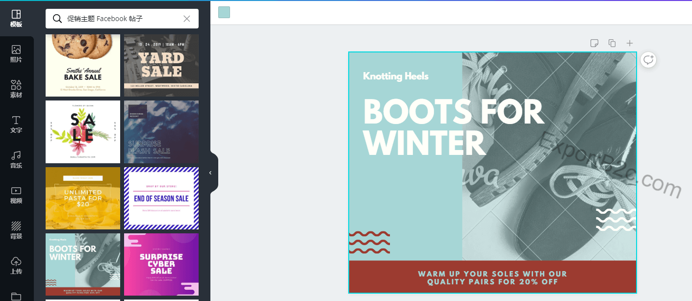Select the Boots for Winter template thumbnail
This screenshot has width=692, height=301.
[83, 265]
